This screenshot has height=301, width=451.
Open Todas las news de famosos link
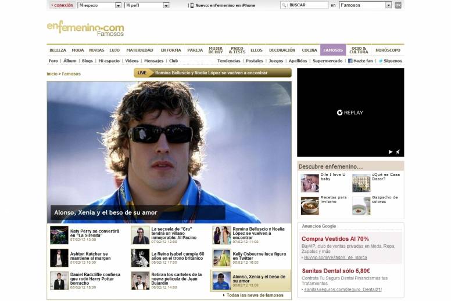point(255,295)
